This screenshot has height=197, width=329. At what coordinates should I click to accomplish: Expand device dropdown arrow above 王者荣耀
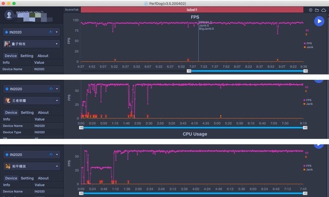(x=57, y=89)
